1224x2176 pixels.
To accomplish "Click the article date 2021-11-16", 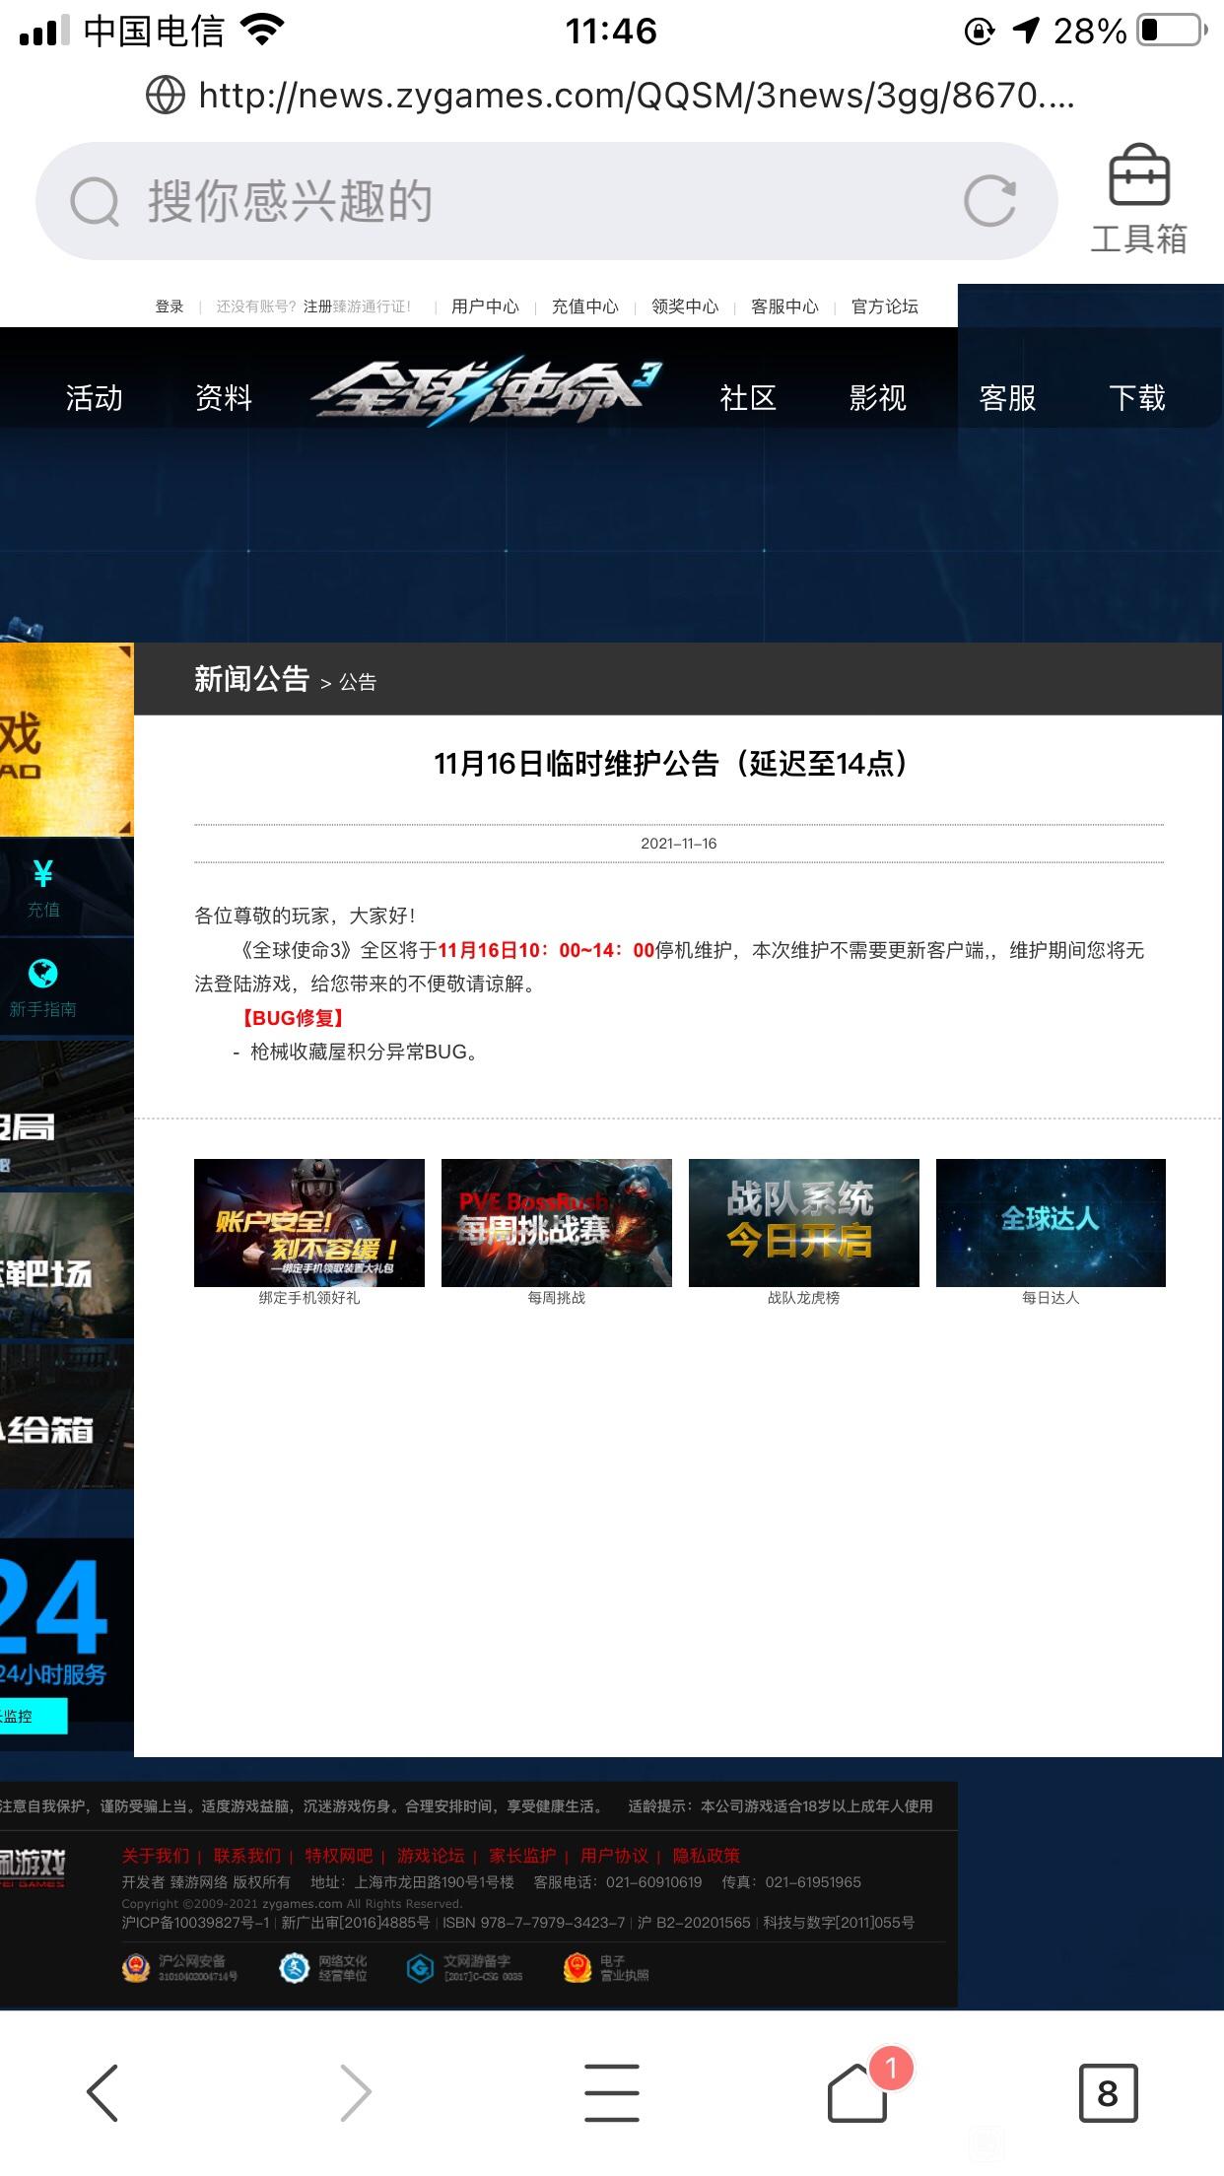I will coord(679,844).
